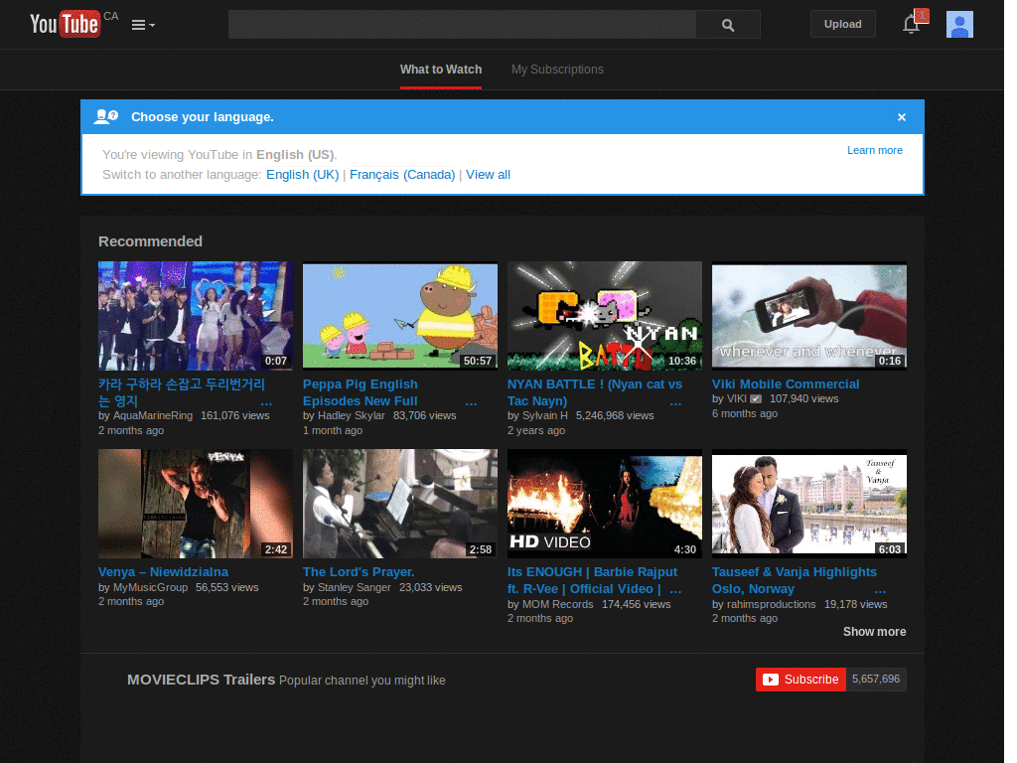1017x763 pixels.
Task: Open the Peppa Pig video thumbnail
Action: coord(400,316)
